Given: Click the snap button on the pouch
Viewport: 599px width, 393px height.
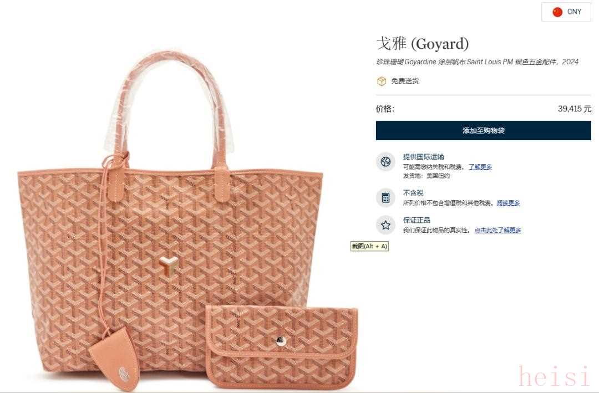Looking at the screenshot, I should [x=281, y=341].
